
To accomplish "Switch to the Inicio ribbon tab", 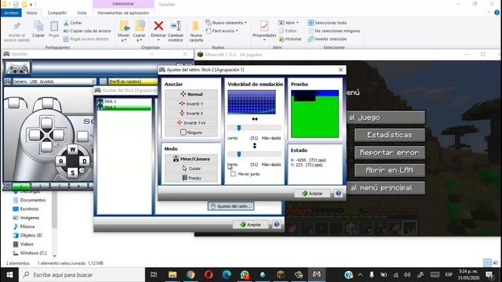I will [31, 13].
